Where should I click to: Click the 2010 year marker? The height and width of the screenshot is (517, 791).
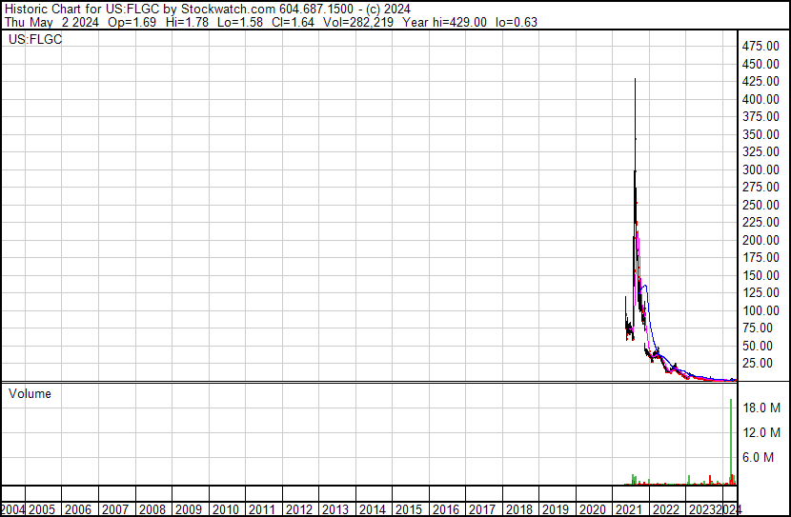pos(226,509)
